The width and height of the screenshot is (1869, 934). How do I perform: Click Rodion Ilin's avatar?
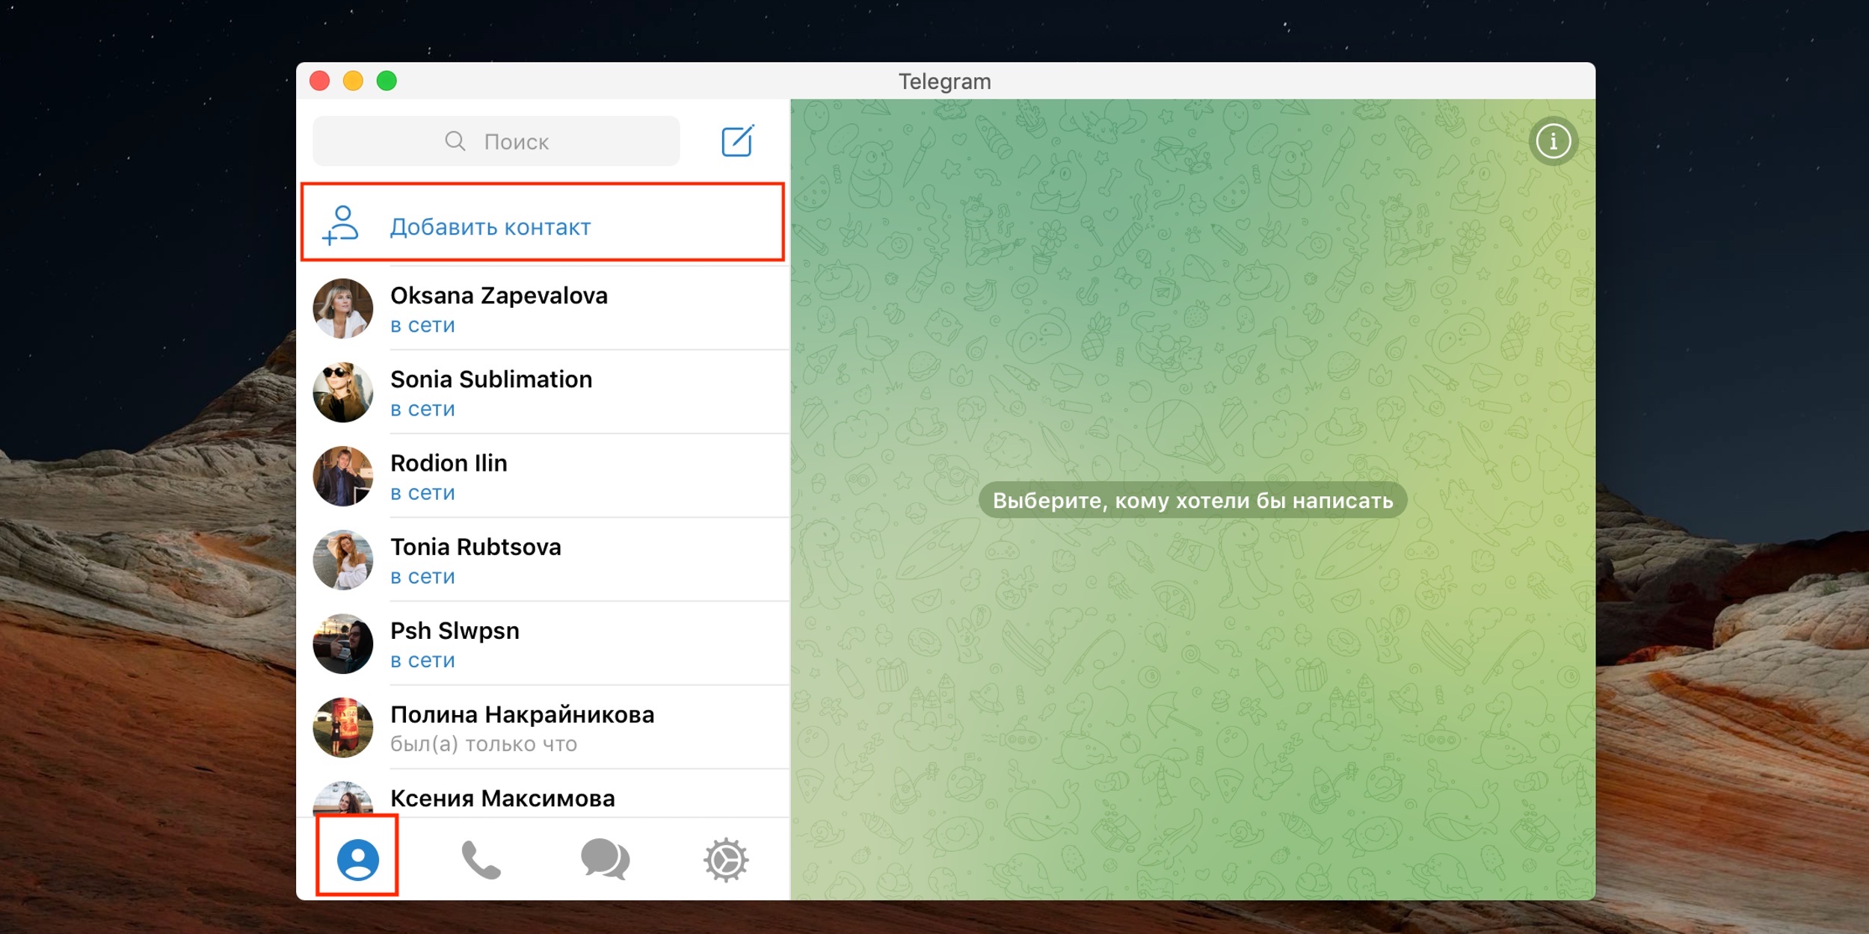[x=343, y=476]
